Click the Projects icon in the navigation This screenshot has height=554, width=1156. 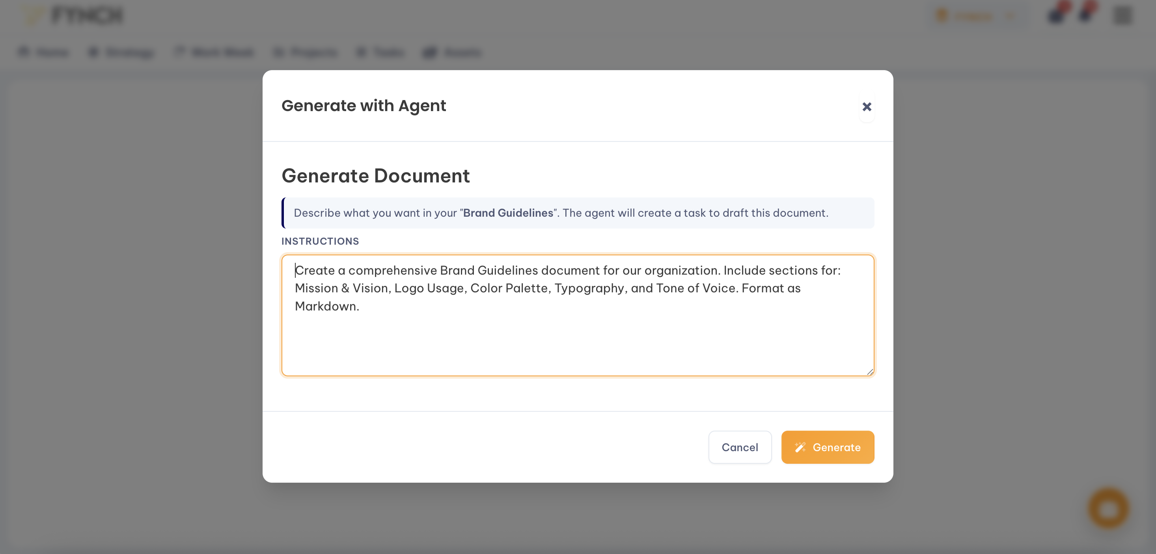point(279,52)
